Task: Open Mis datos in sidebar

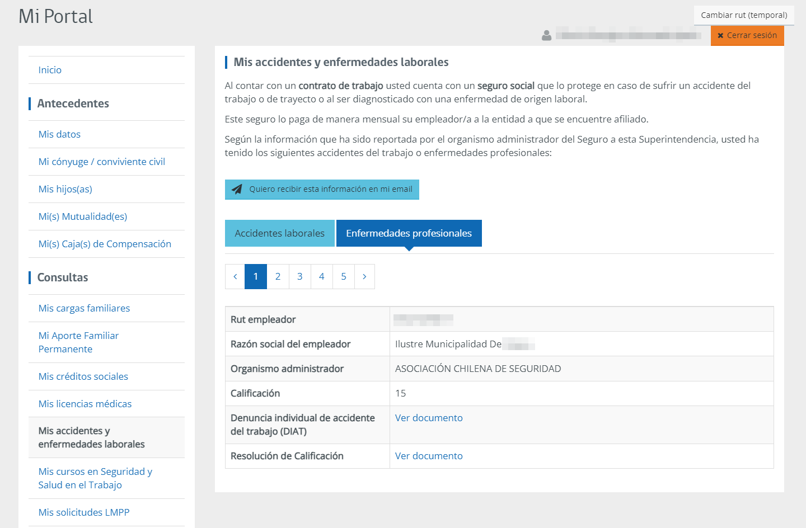Action: 59,134
